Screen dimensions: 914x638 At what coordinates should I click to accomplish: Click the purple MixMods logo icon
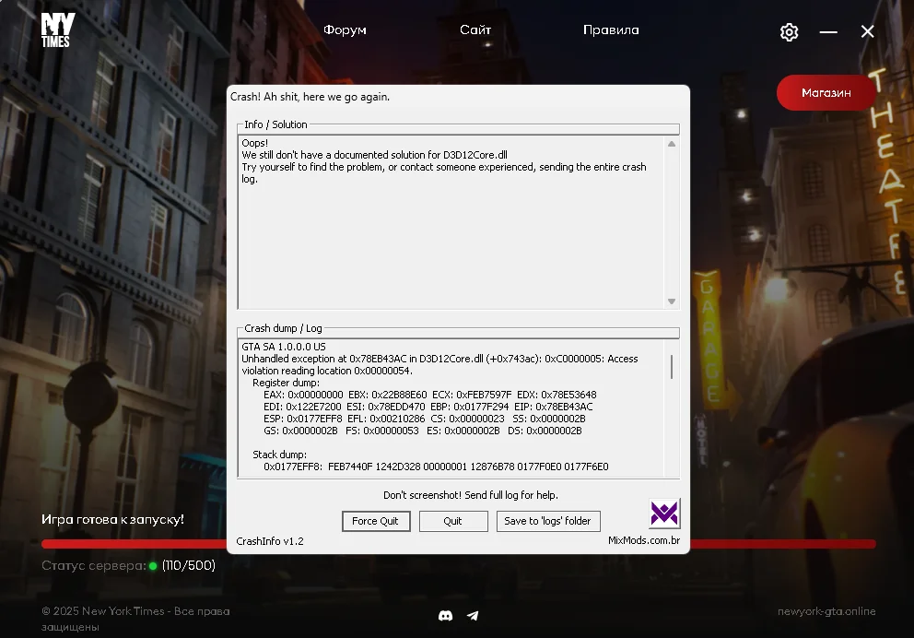tap(663, 514)
